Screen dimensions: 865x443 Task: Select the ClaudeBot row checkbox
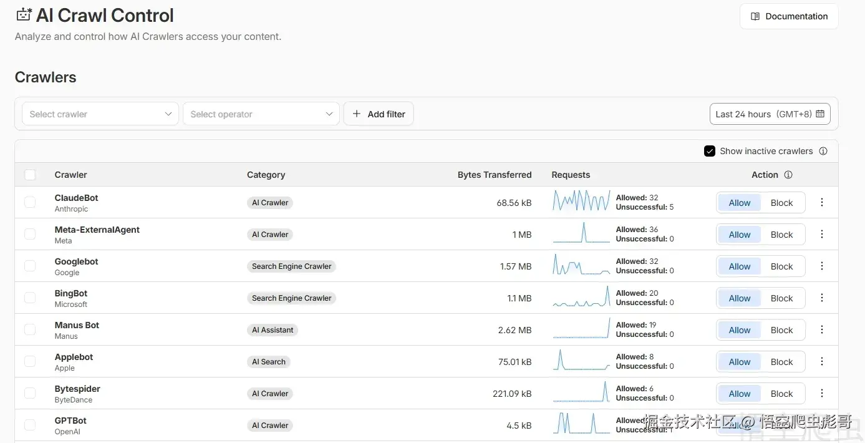[x=30, y=202]
